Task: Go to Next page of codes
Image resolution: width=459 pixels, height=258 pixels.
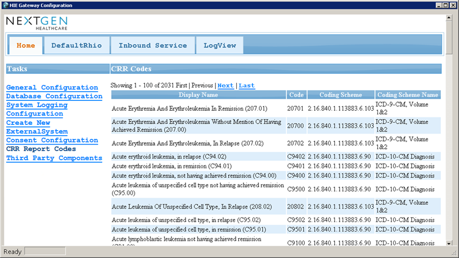Action: 225,86
